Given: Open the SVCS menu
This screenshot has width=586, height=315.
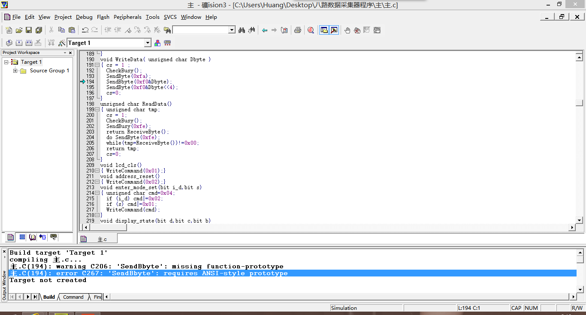Looking at the screenshot, I should point(170,17).
